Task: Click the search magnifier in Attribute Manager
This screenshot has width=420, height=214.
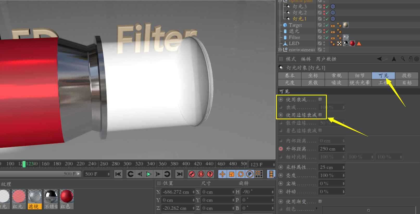Action: (403, 59)
